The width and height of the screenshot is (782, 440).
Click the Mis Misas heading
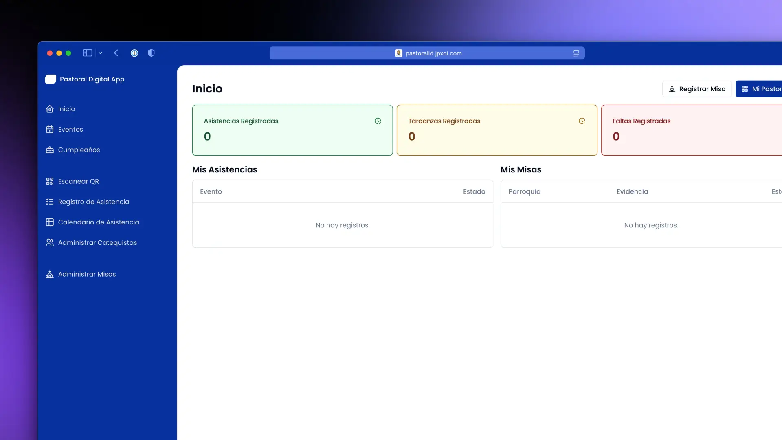(521, 169)
